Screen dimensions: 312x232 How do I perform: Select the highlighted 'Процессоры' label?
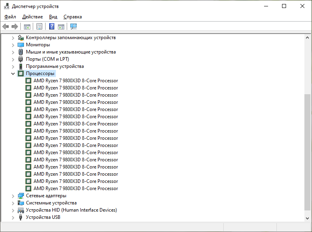[x=40, y=73]
